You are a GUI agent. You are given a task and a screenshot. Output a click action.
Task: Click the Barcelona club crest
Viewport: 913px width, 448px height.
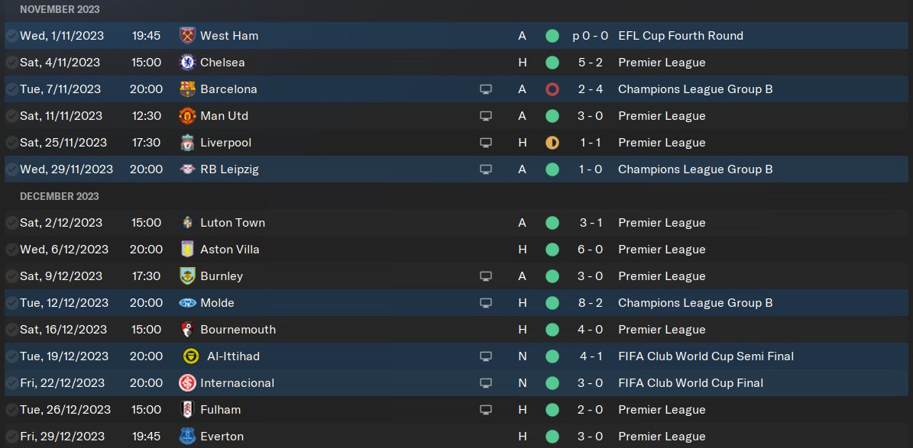click(187, 89)
